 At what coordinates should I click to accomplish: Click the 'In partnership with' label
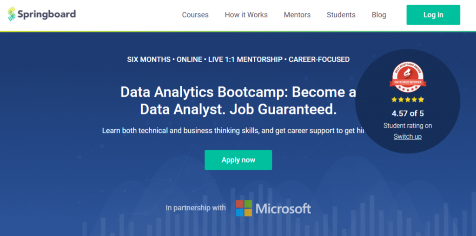pyautogui.click(x=196, y=208)
